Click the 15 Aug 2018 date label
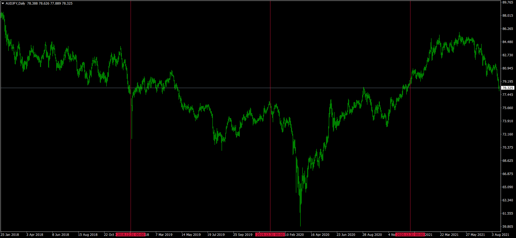Viewport: 516px width, 238px height. tap(88, 235)
